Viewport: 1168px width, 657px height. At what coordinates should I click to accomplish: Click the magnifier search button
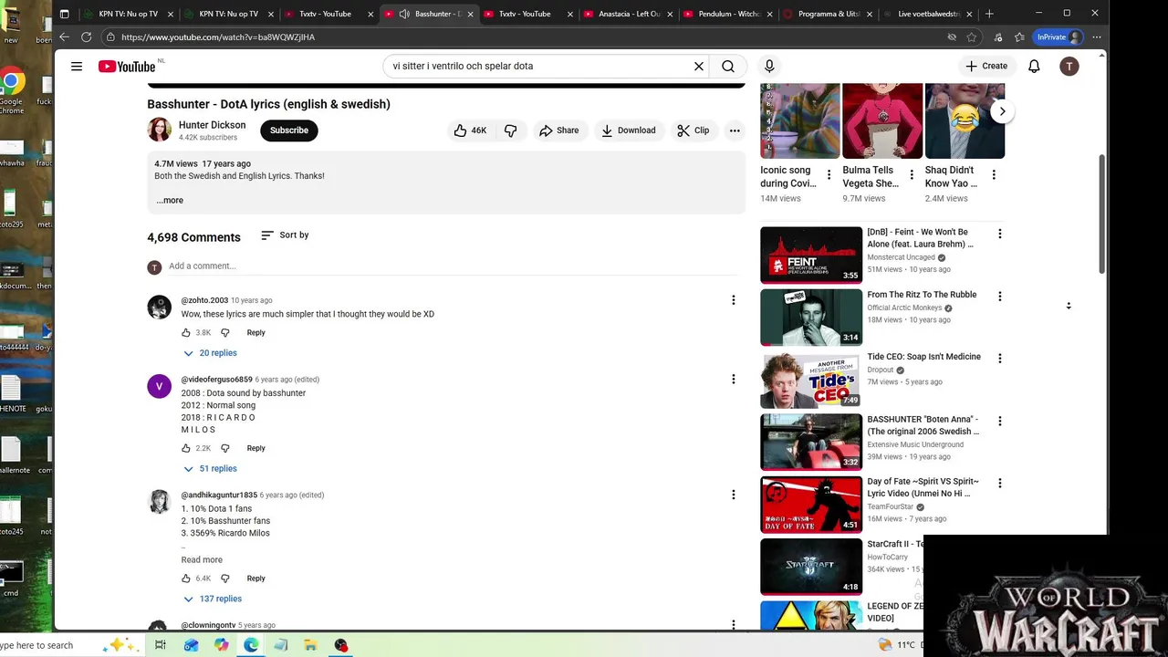click(728, 66)
